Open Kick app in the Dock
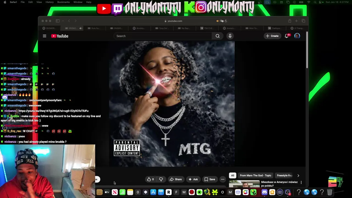Image resolution: width=352 pixels, height=198 pixels. pyautogui.click(x=199, y=192)
